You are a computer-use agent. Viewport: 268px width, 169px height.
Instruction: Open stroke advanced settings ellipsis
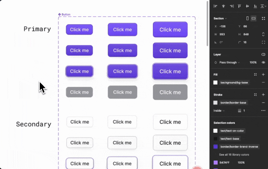(x=263, y=111)
